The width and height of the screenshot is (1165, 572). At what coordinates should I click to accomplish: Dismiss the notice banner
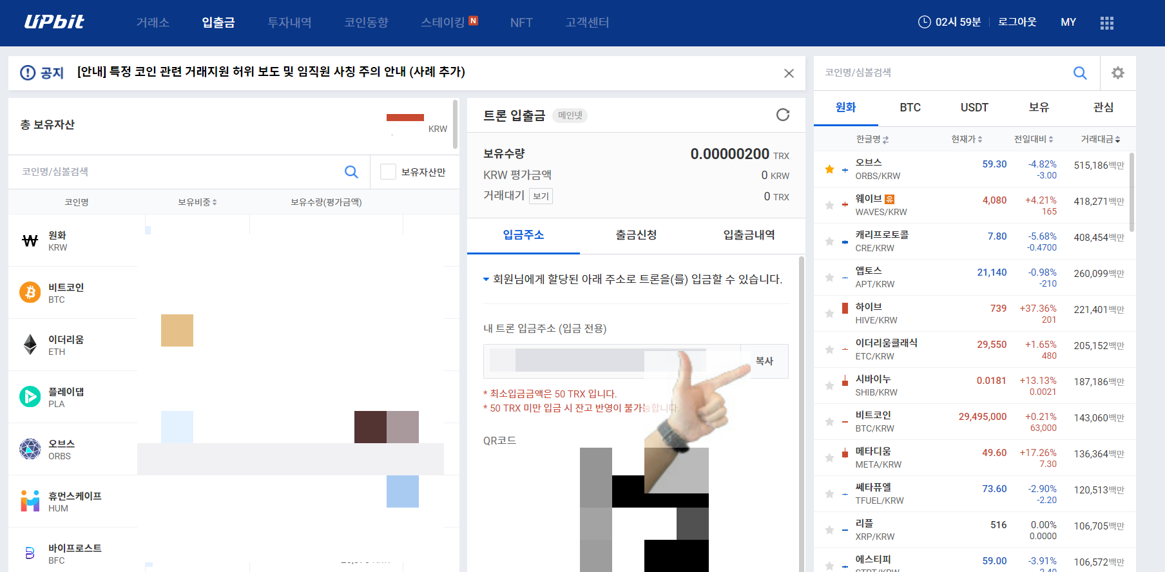click(789, 73)
